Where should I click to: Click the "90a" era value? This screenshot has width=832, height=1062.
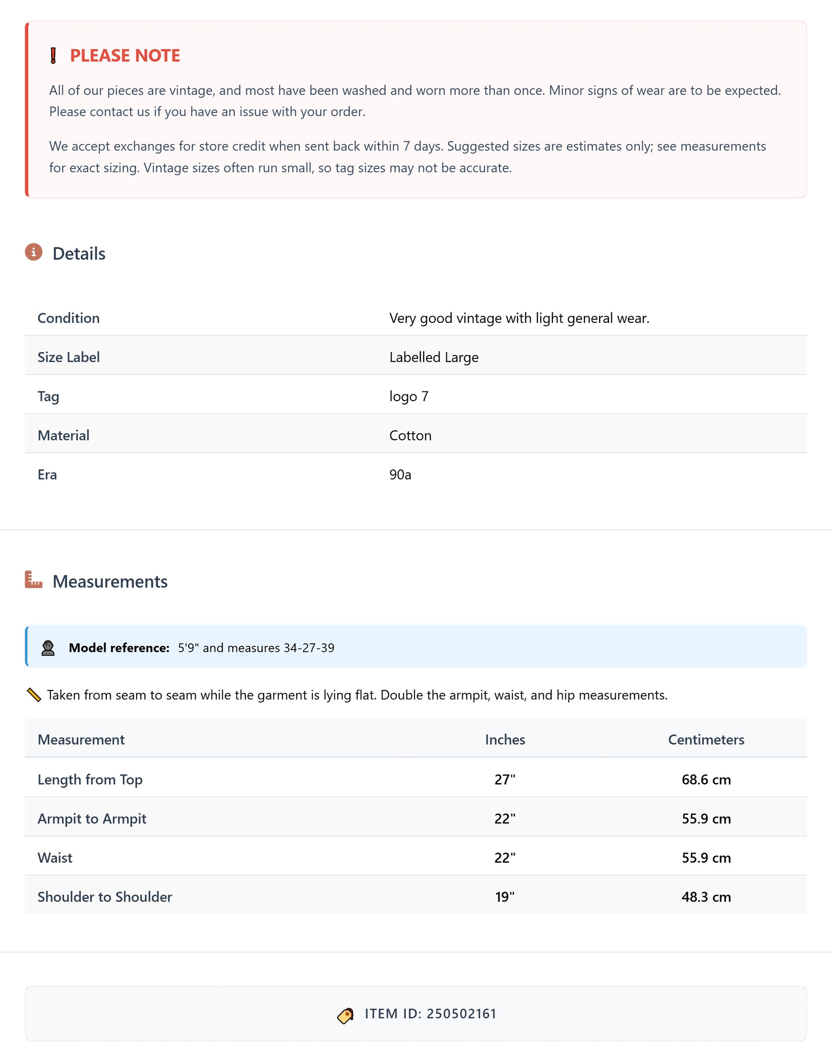coord(400,474)
